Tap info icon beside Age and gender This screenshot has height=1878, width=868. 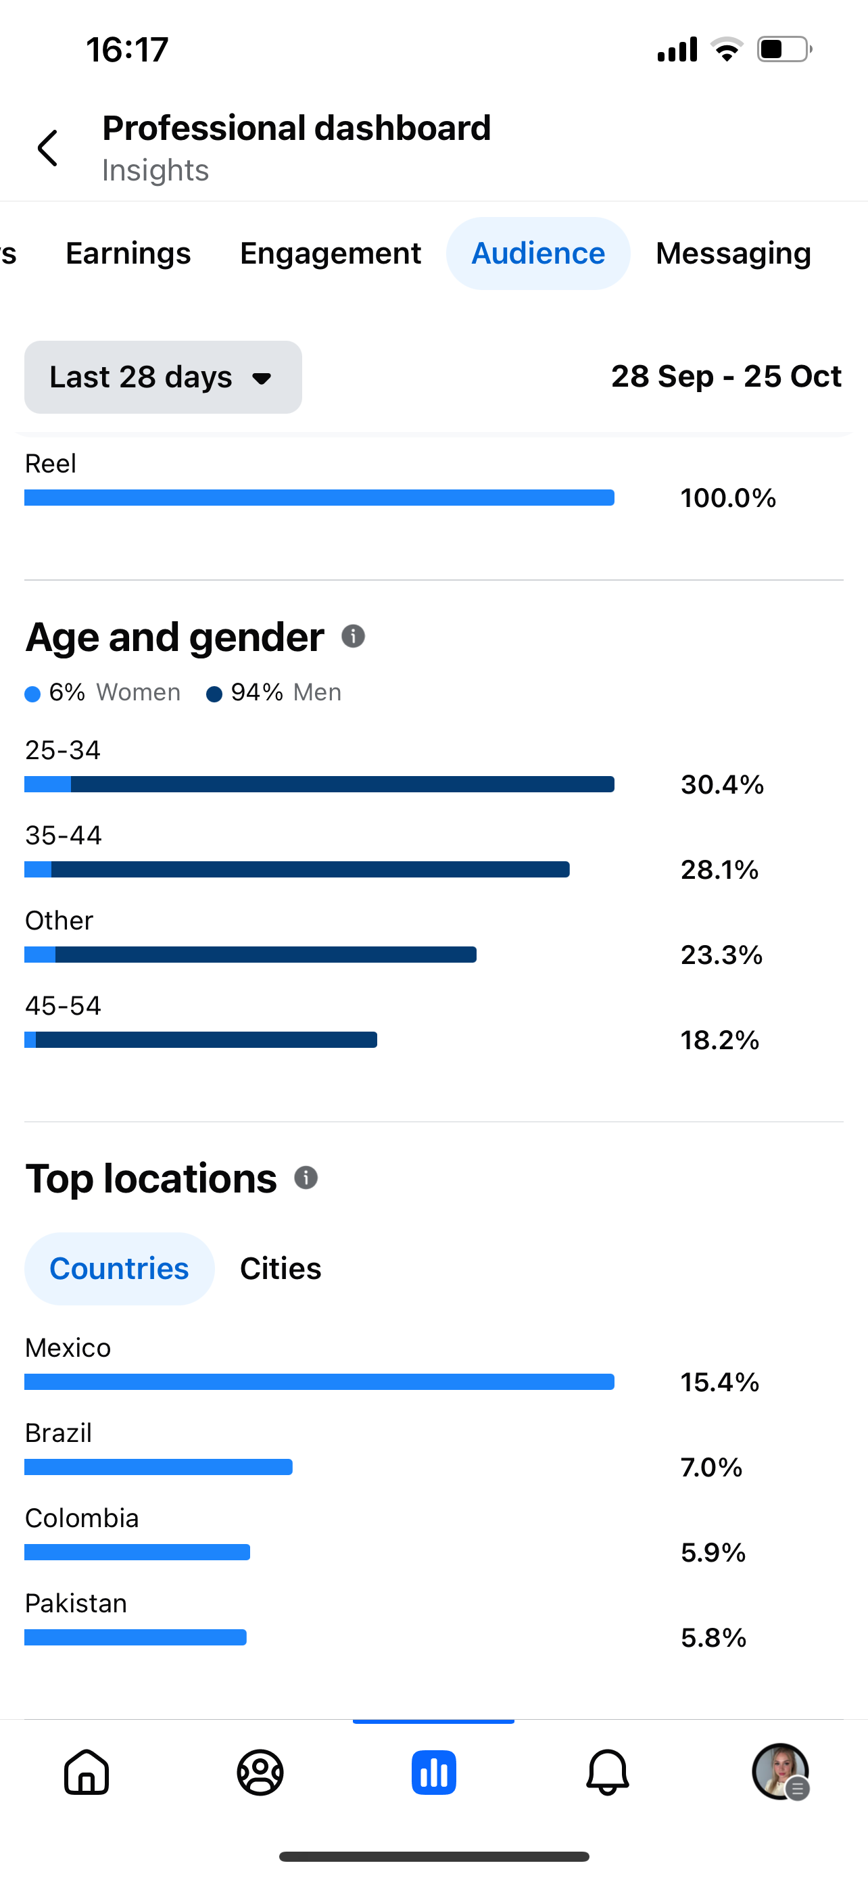tap(354, 636)
